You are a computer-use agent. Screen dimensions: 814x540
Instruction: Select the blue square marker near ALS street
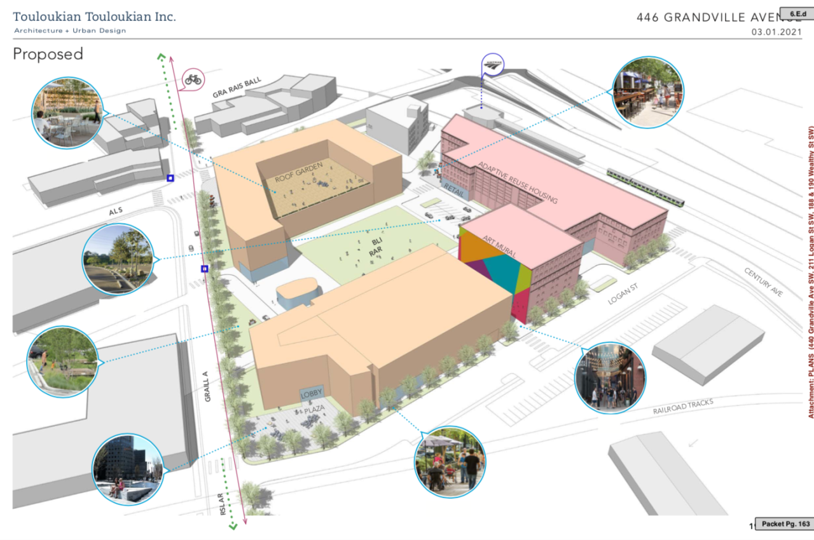[x=170, y=179]
